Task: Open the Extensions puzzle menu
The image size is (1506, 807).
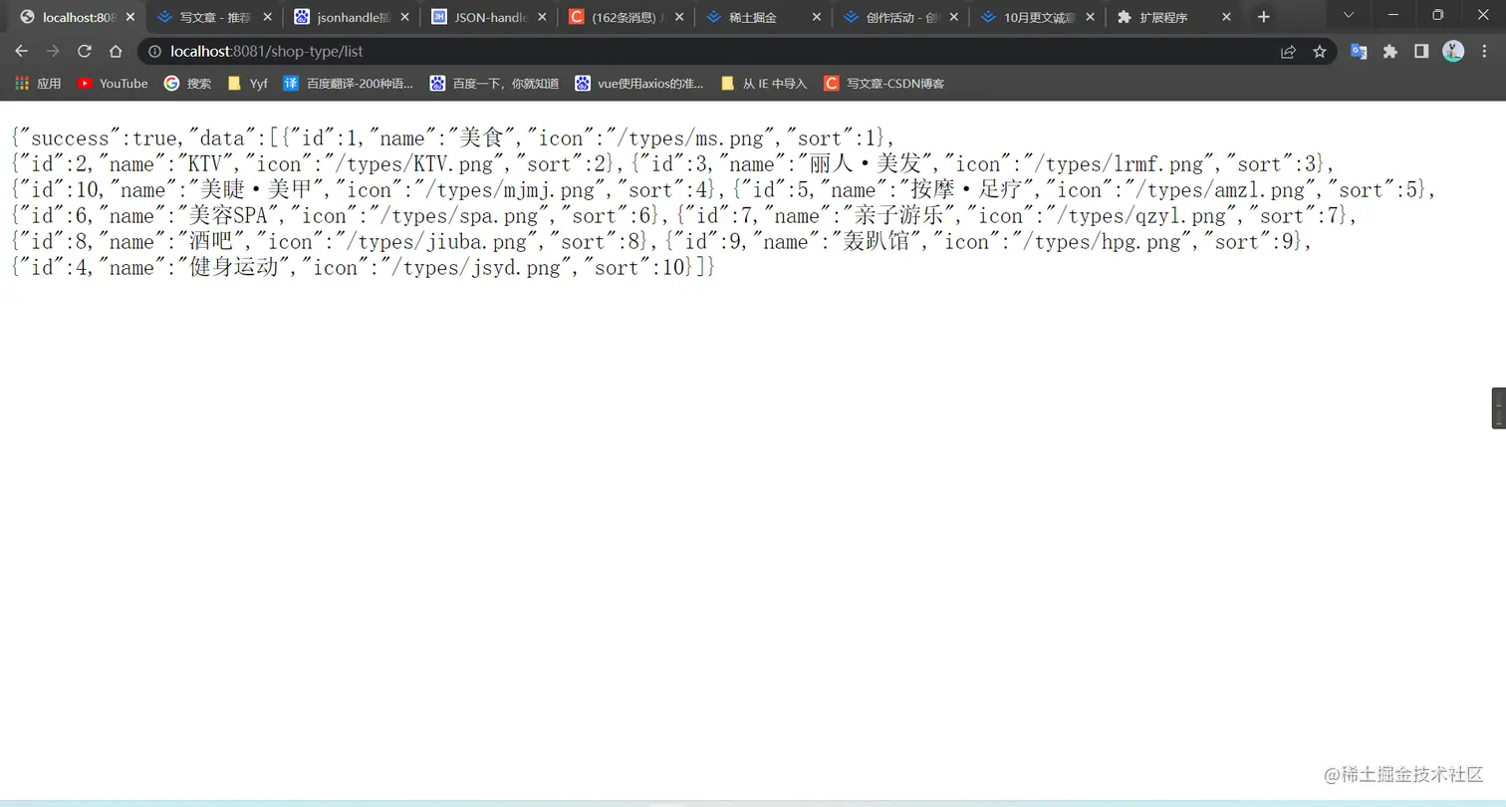Action: [x=1390, y=52]
